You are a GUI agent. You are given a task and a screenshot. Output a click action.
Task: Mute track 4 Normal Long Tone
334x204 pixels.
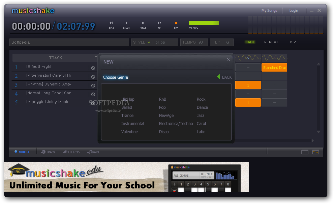click(x=93, y=94)
